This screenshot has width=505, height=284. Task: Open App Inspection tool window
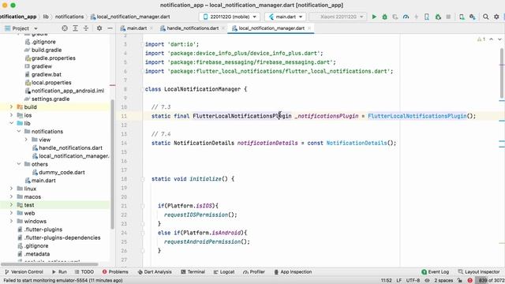[x=293, y=272]
